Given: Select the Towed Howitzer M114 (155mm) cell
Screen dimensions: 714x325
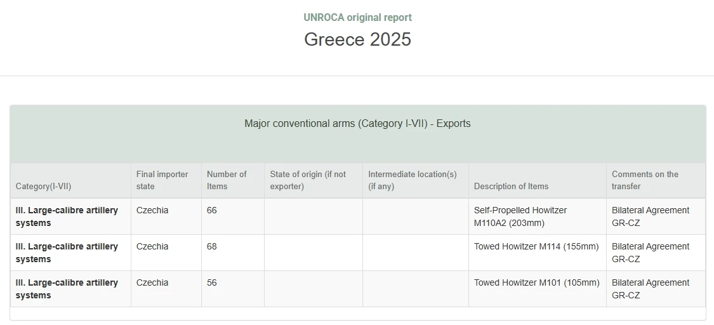Looking at the screenshot, I should (x=538, y=253).
